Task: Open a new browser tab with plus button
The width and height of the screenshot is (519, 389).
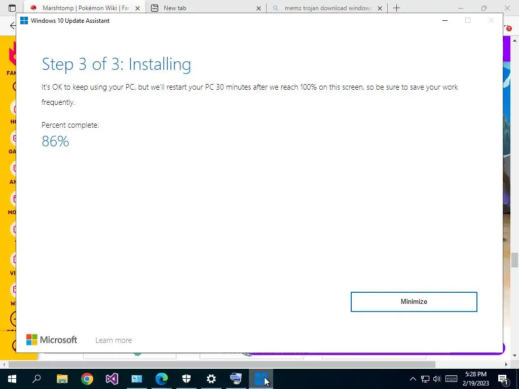Action: pos(396,8)
